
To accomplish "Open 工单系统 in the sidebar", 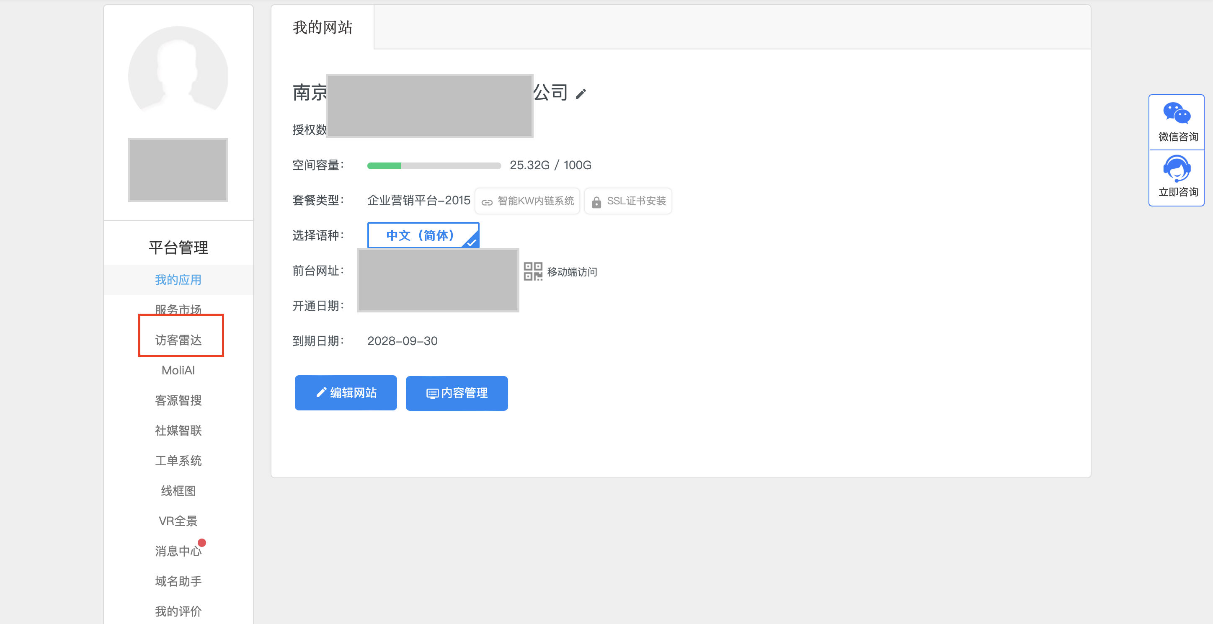I will click(178, 461).
